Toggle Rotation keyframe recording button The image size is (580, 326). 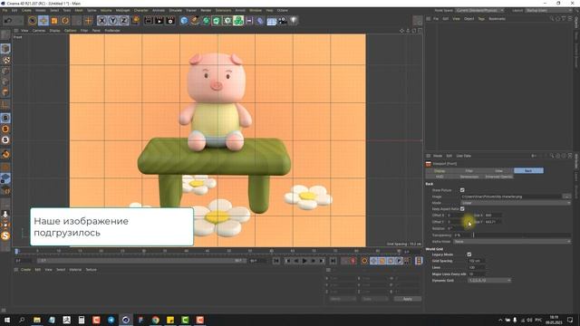coord(391,261)
